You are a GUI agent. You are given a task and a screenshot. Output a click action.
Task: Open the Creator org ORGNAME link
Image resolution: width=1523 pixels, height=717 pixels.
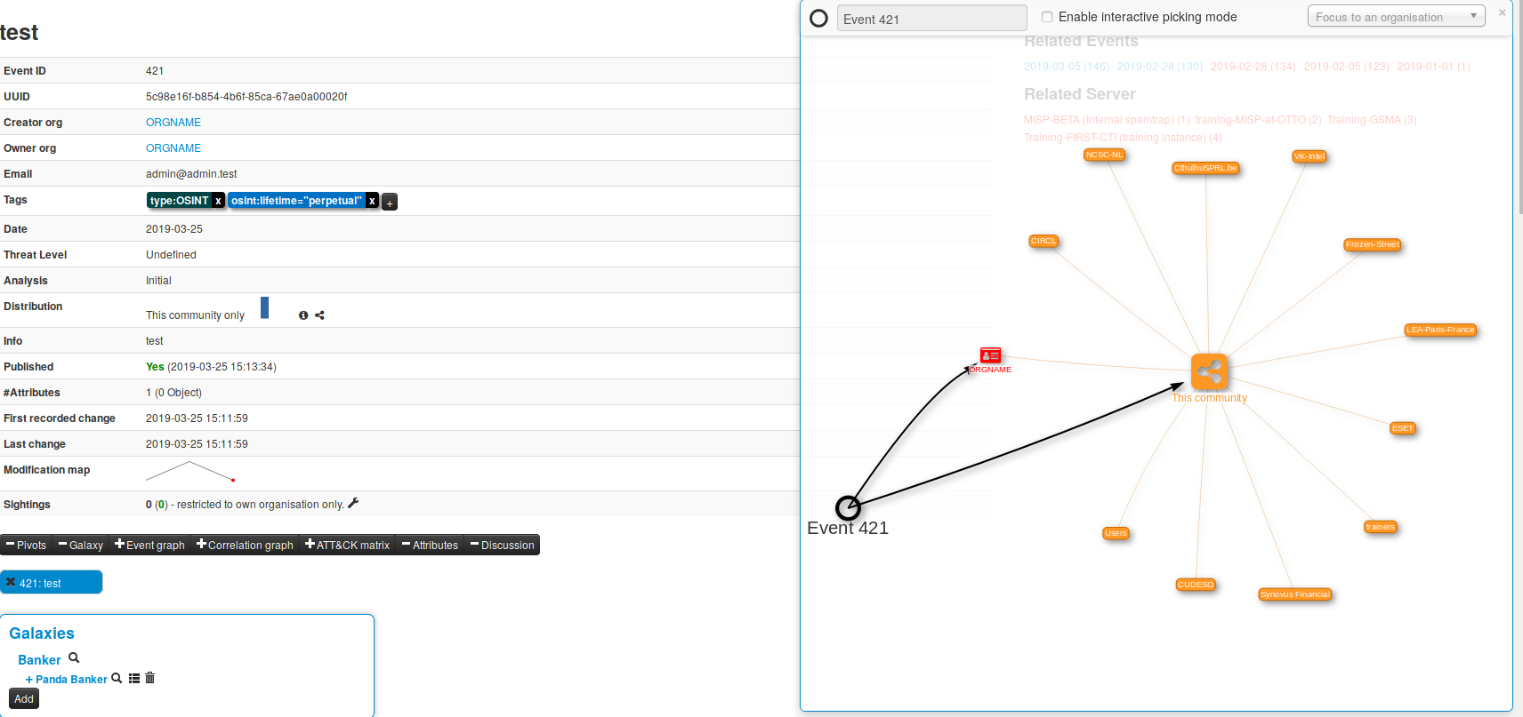point(173,123)
